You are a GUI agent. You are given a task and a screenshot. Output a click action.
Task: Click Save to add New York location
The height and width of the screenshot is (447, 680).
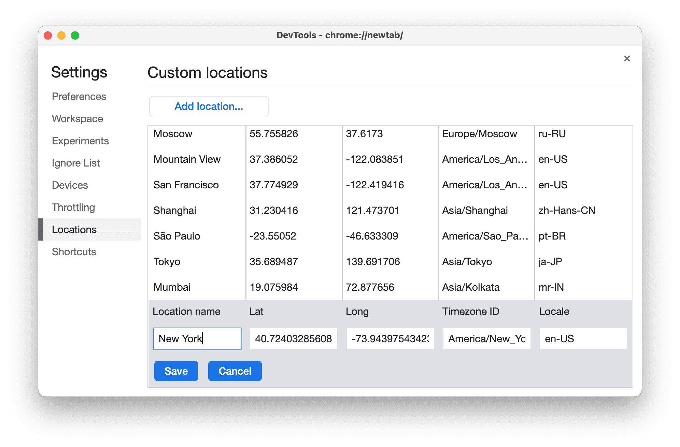point(175,371)
